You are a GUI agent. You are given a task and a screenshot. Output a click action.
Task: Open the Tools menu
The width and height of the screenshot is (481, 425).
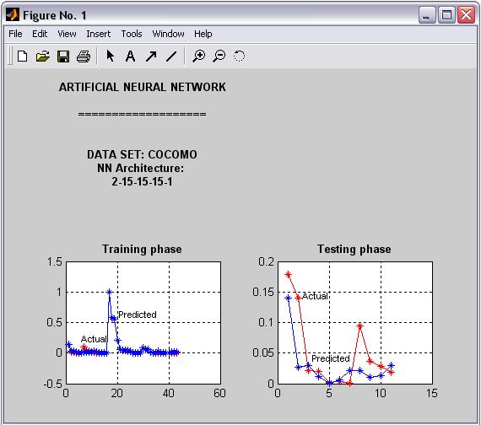132,34
